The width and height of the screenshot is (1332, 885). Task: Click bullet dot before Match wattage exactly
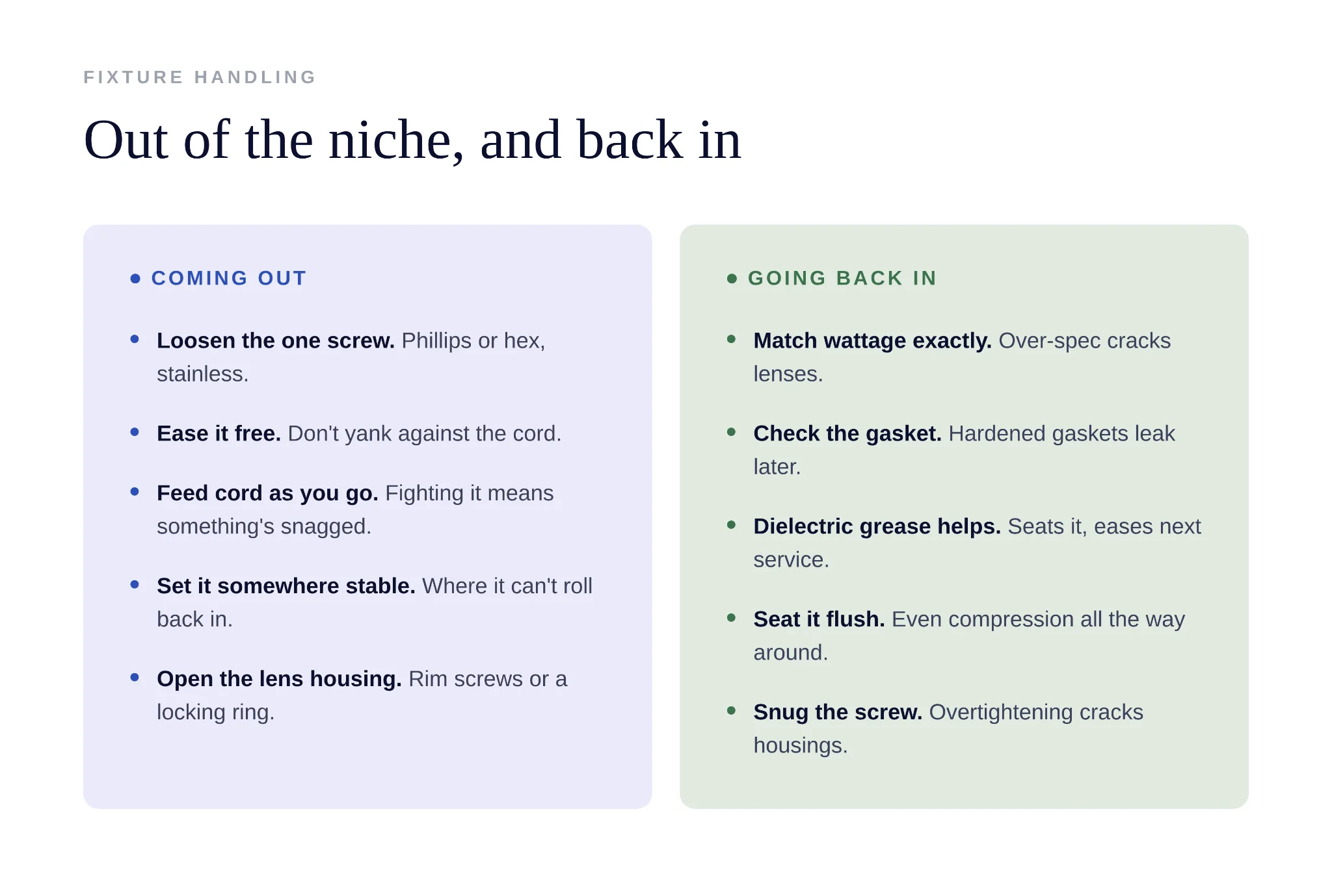click(731, 339)
